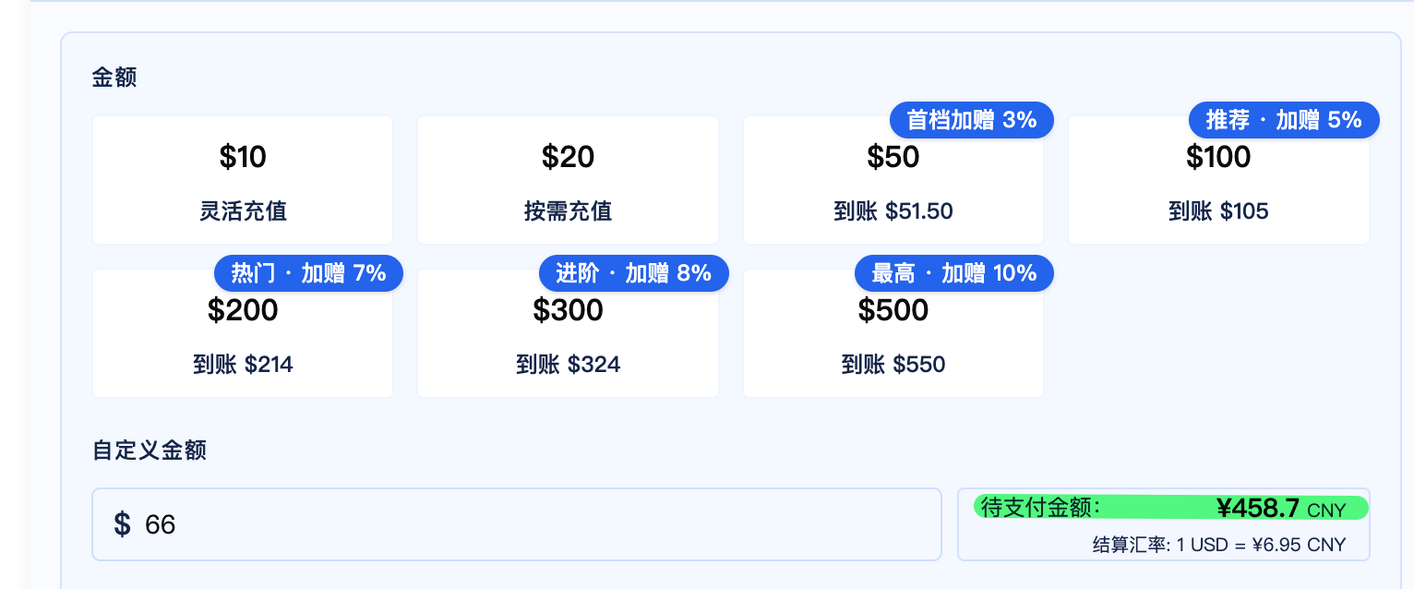Click the ¥458.7 payable amount

[x=1258, y=508]
